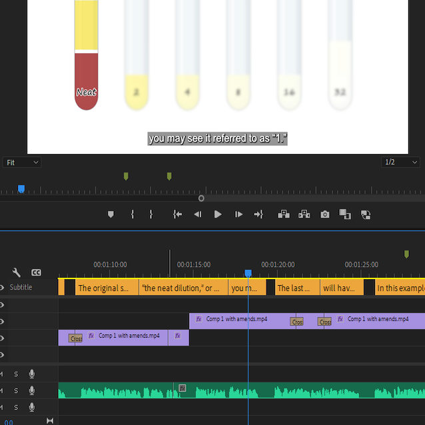Viewport: 425px width, 425px height.
Task: Click the Export Frame camera icon
Action: click(x=324, y=214)
